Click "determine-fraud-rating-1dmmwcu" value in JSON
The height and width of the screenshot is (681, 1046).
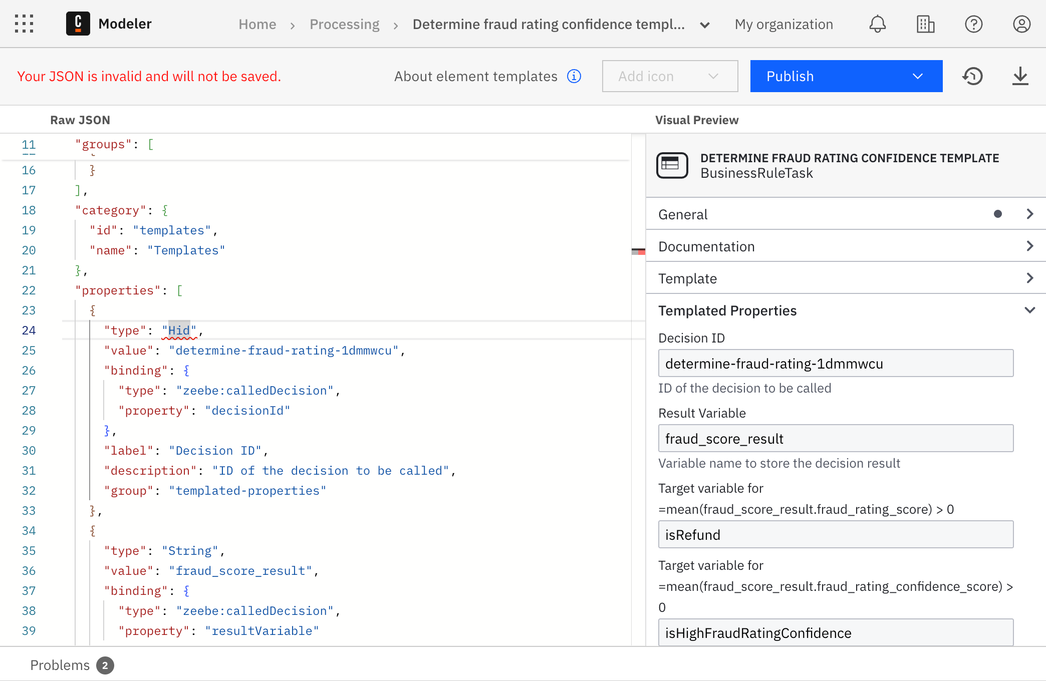coord(284,351)
